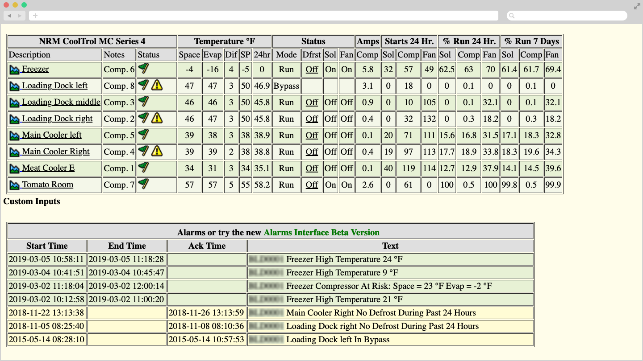Open the Loading Dock left chart icon
This screenshot has width=643, height=361.
(x=15, y=86)
